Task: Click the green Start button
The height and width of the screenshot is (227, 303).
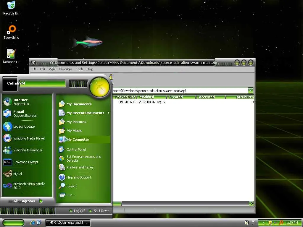Action: (13, 223)
